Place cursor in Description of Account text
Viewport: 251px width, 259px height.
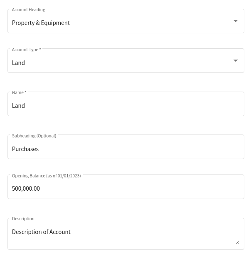(x=41, y=232)
